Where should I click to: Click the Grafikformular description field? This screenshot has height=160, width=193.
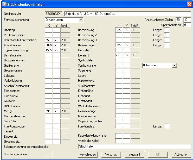(x=128, y=14)
